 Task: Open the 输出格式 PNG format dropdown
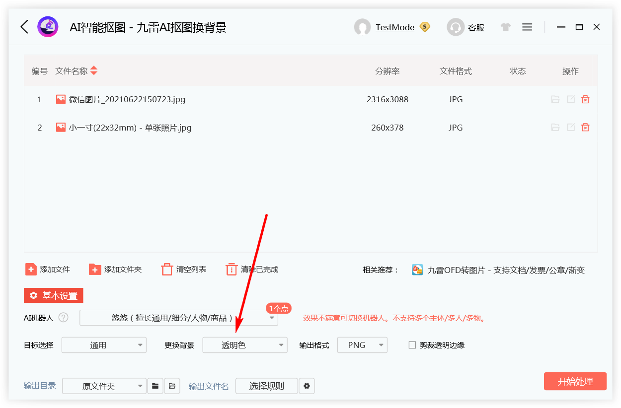tap(362, 344)
